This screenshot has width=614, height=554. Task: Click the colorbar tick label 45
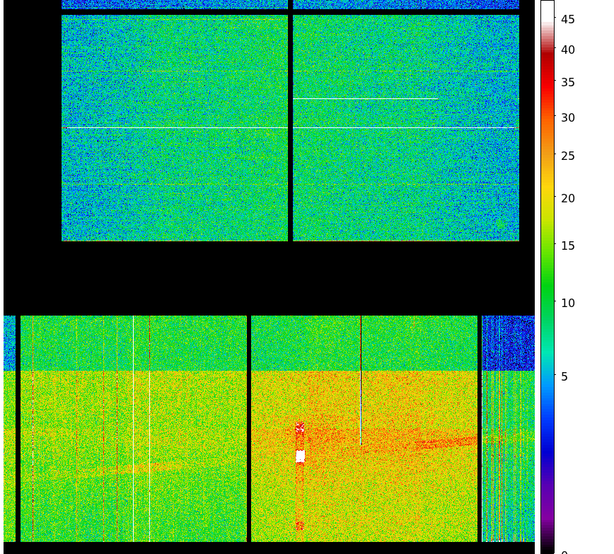pos(567,20)
